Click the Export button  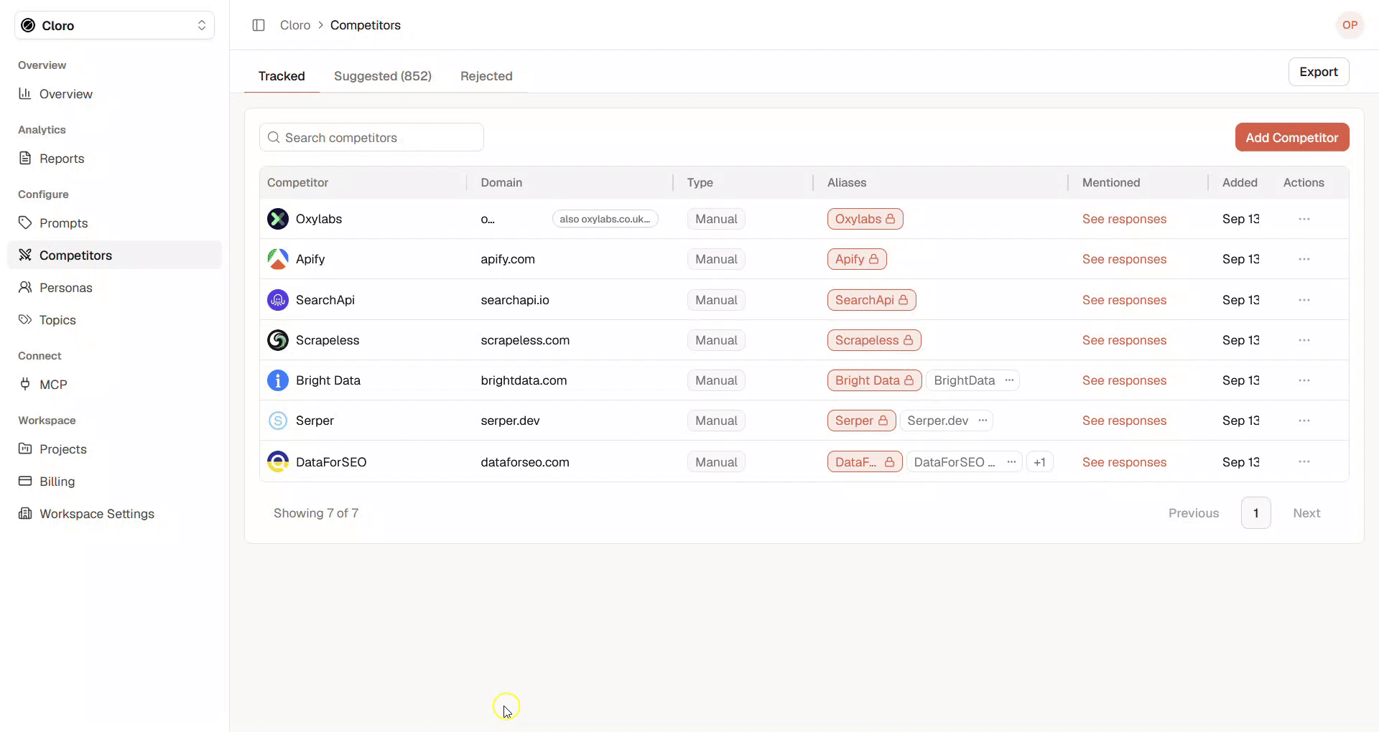click(x=1319, y=72)
